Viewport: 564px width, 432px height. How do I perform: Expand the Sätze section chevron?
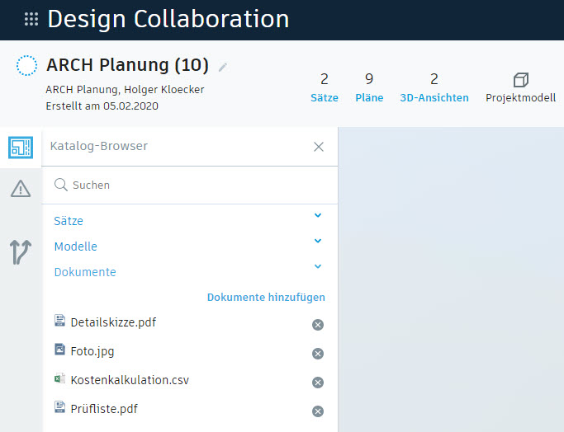tap(318, 216)
